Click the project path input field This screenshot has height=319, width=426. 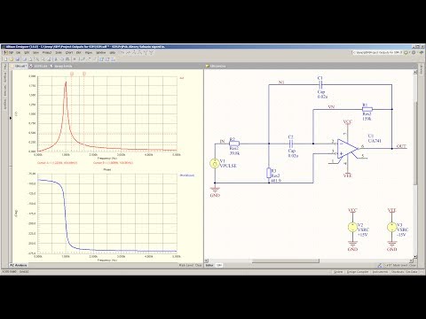point(377,52)
